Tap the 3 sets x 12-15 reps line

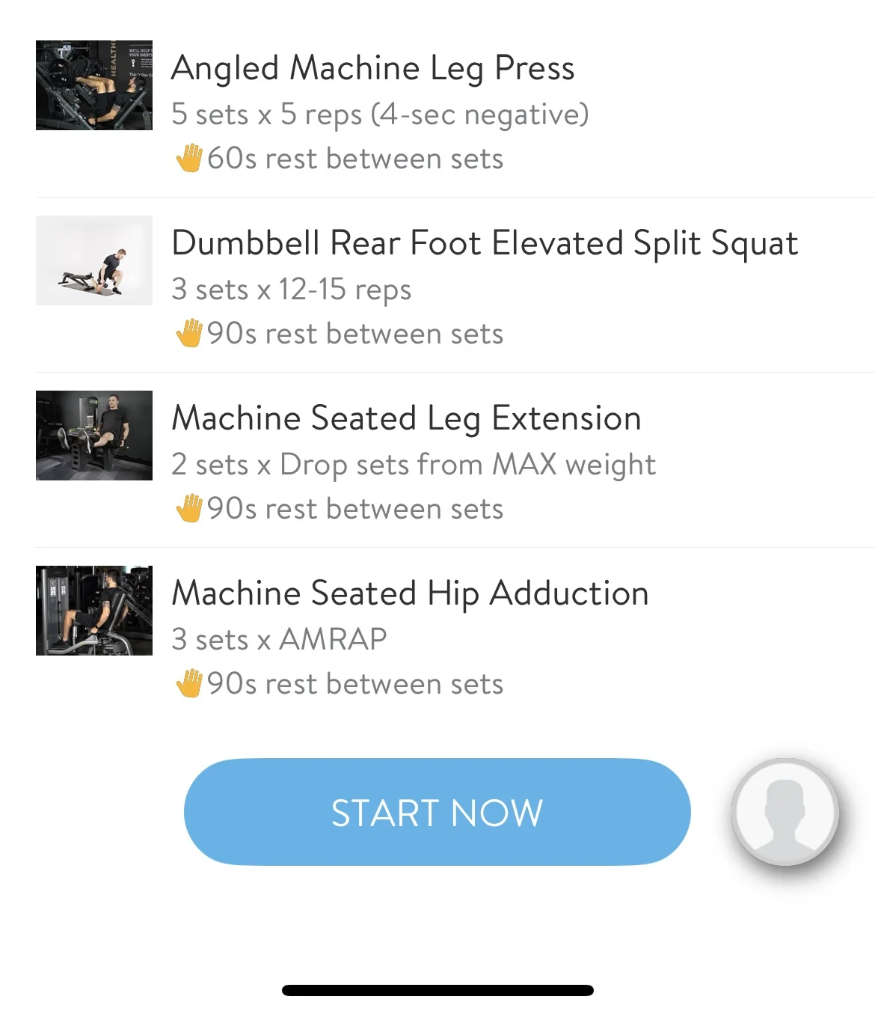[291, 290]
